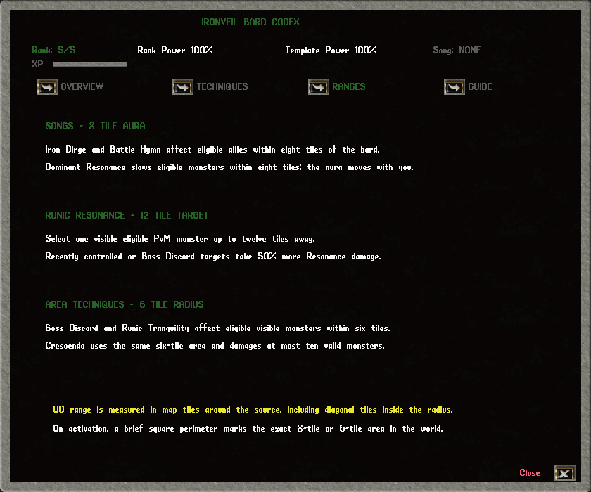This screenshot has height=492, width=591.
Task: Click the XP label
Action: (37, 65)
